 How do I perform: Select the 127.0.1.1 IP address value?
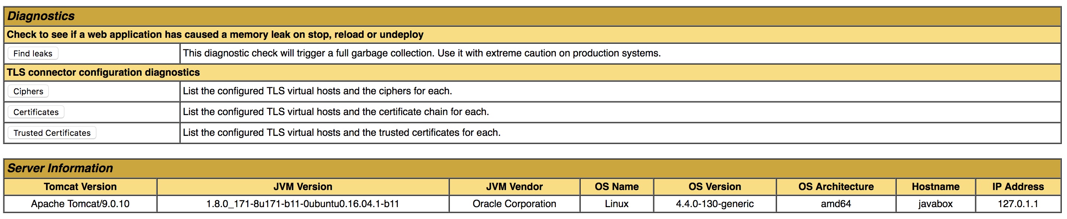[x=1018, y=204]
